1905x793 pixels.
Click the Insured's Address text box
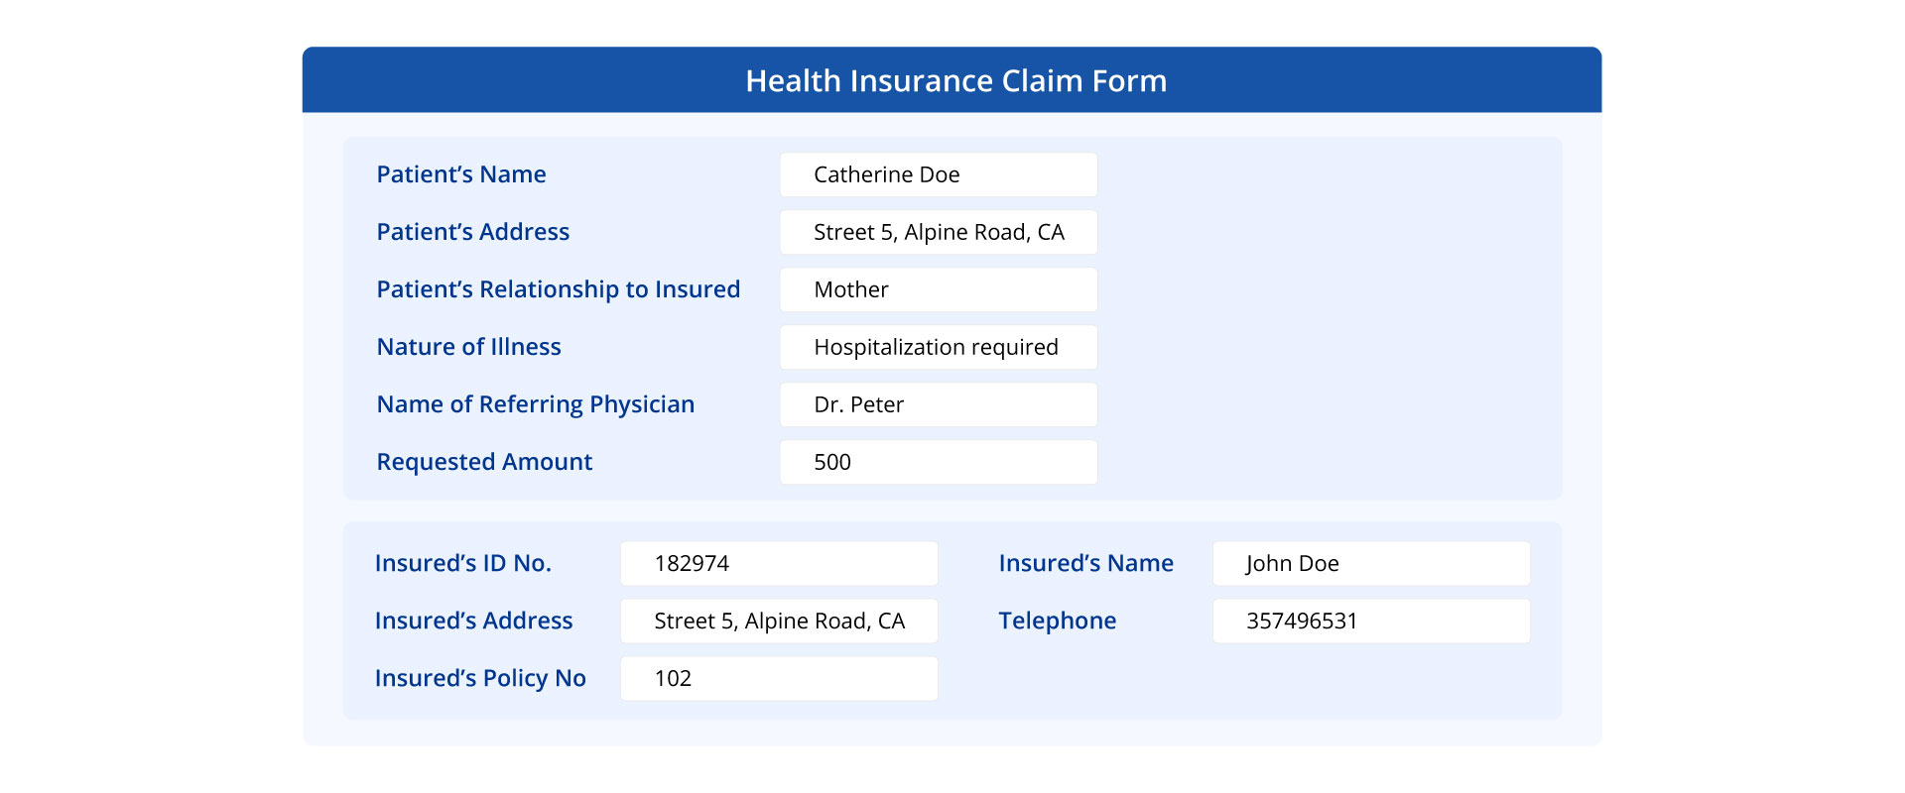coord(779,621)
